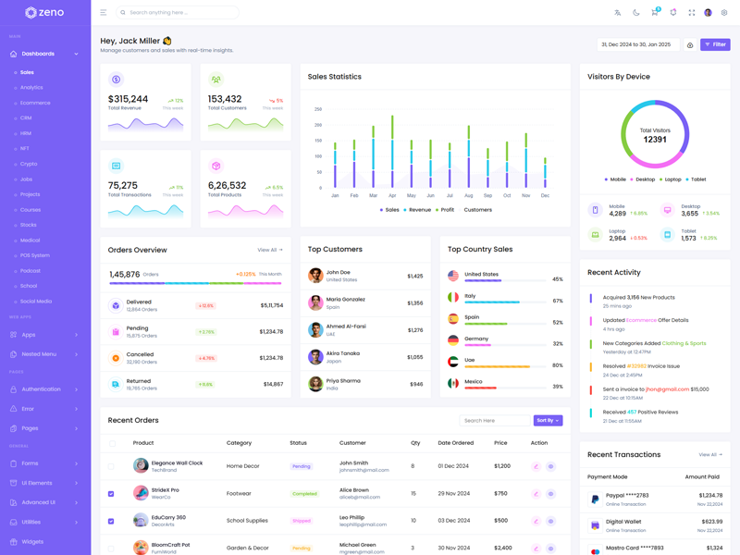This screenshot has width=740, height=555.
Task: Tick the select-all checkbox in orders header
Action: click(112, 443)
